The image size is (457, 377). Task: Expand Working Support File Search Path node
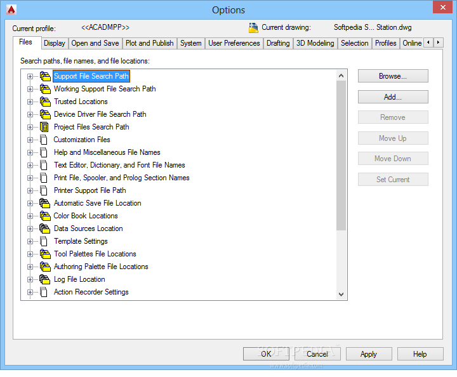click(30, 89)
